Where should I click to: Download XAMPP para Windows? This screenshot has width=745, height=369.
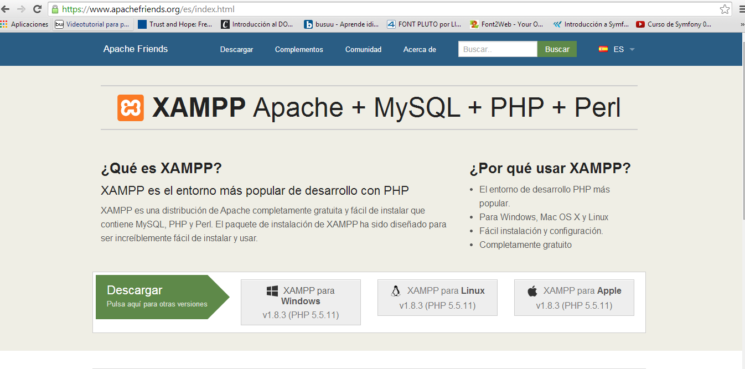coord(301,302)
